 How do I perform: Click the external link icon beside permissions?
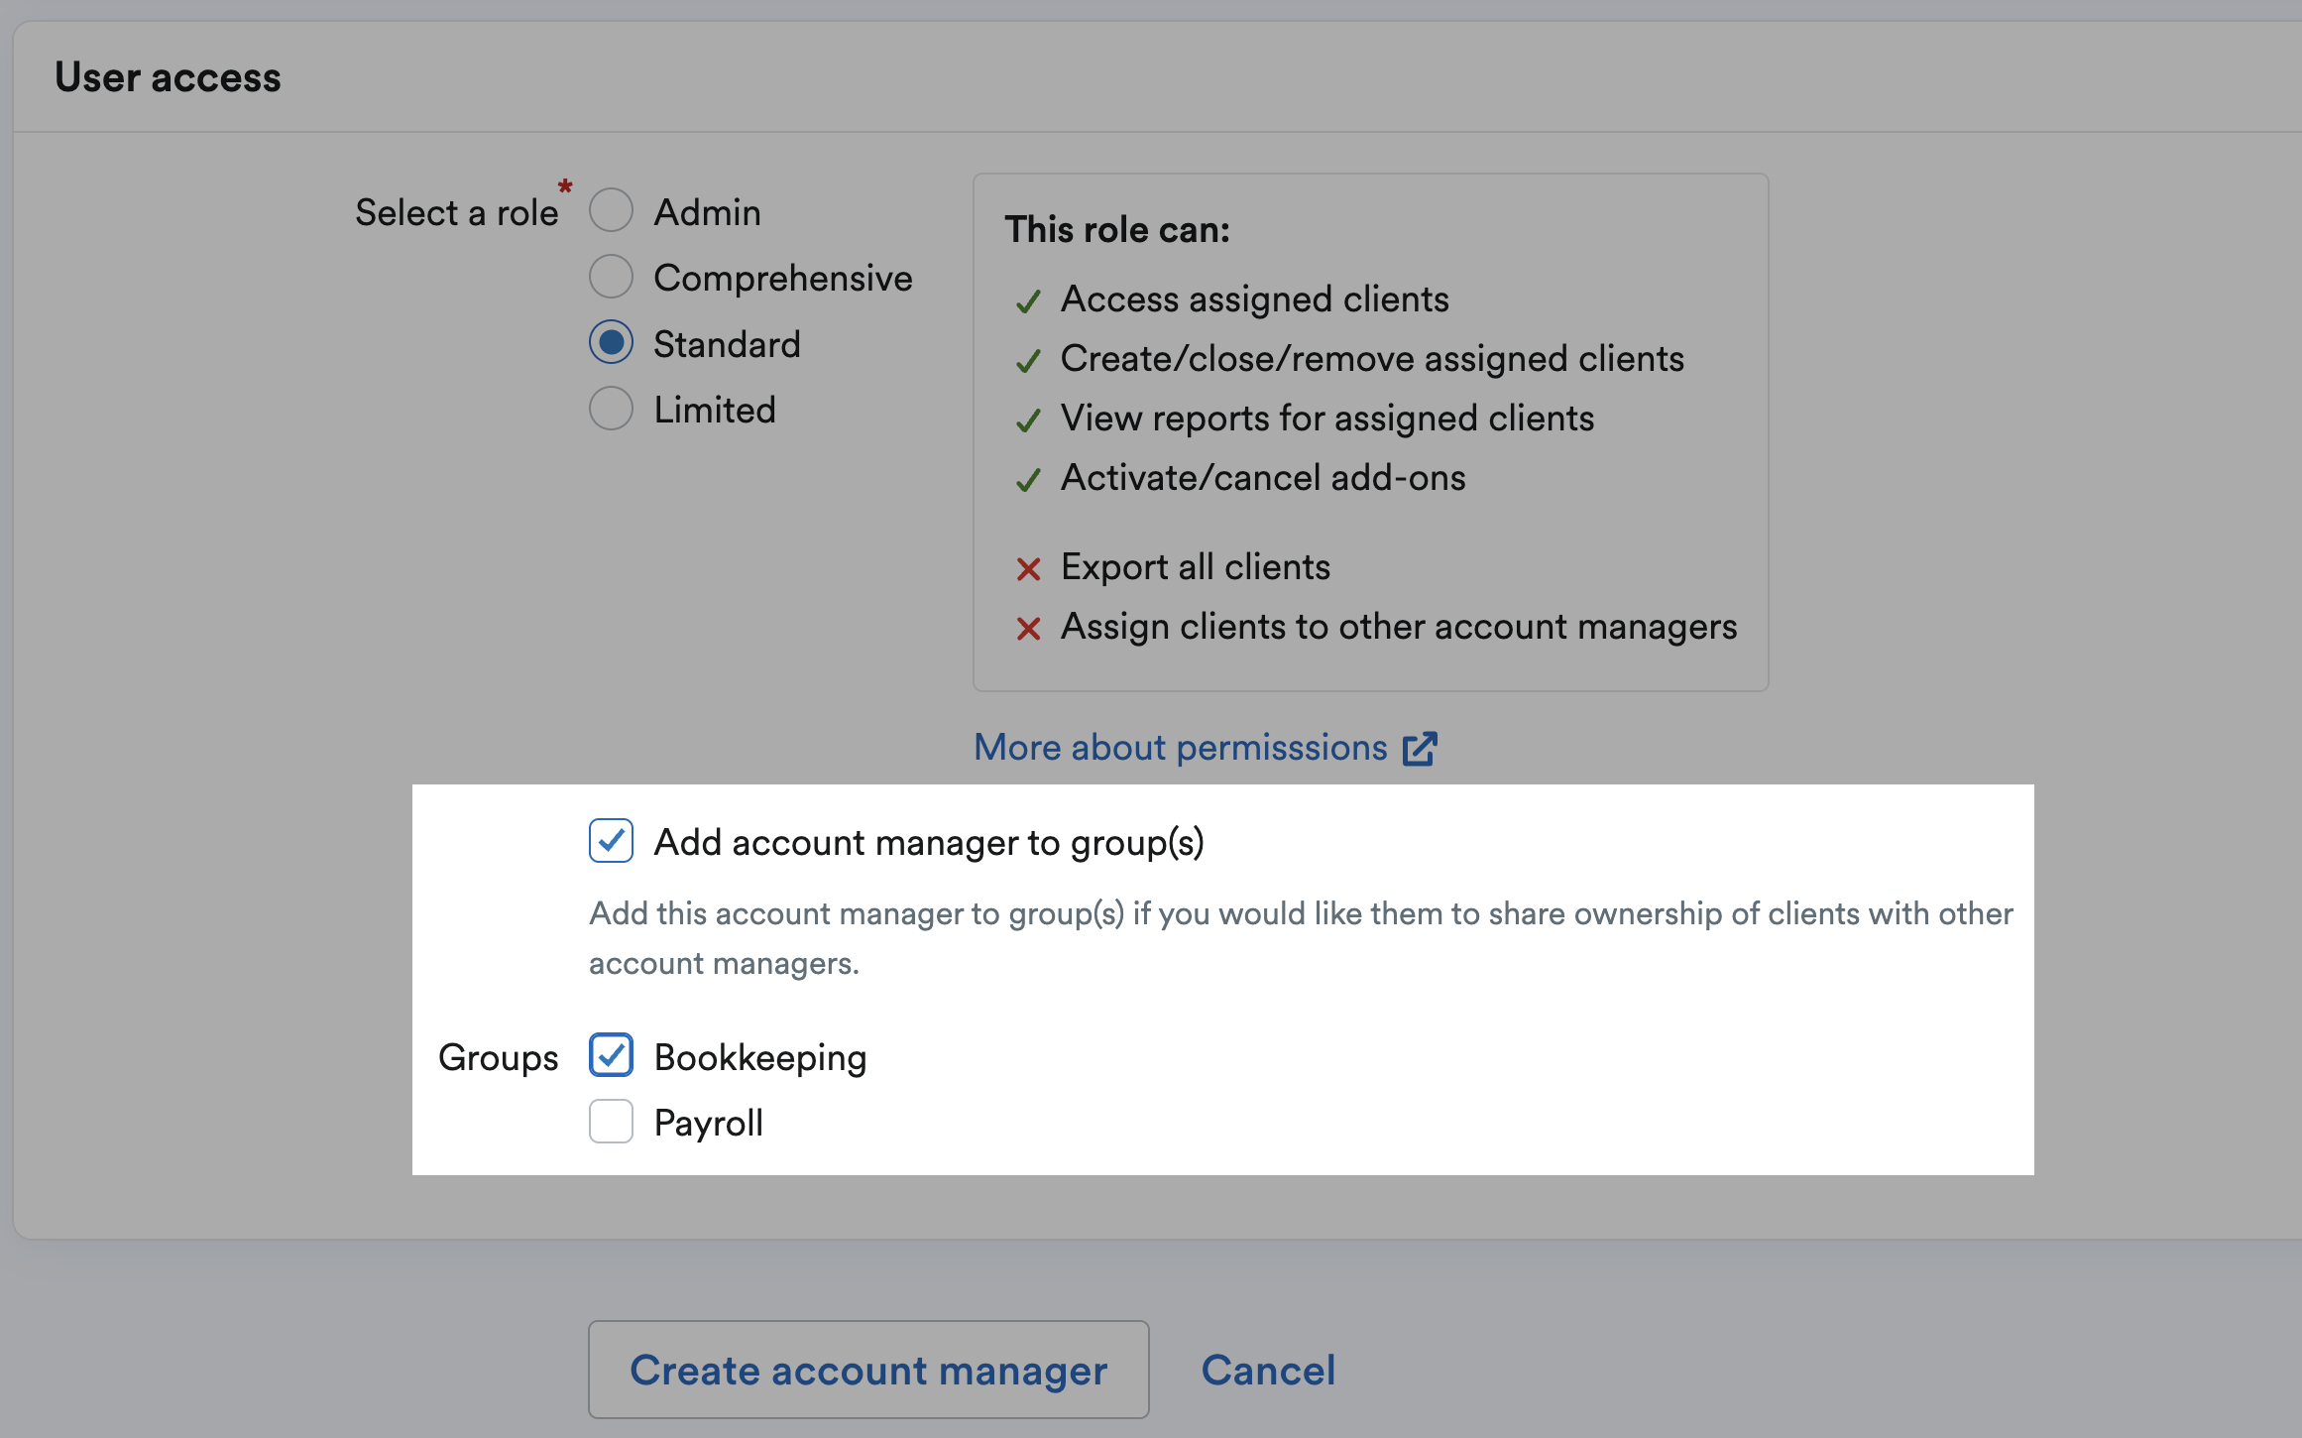click(1420, 749)
